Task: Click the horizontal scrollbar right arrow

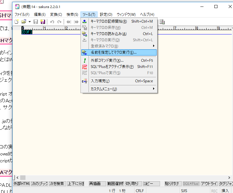Action: tap(229, 177)
